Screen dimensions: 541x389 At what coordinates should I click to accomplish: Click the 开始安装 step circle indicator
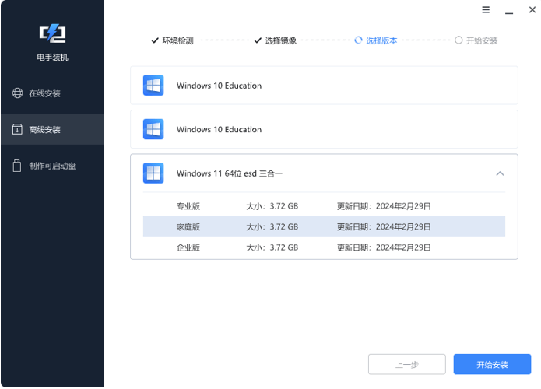tap(458, 40)
